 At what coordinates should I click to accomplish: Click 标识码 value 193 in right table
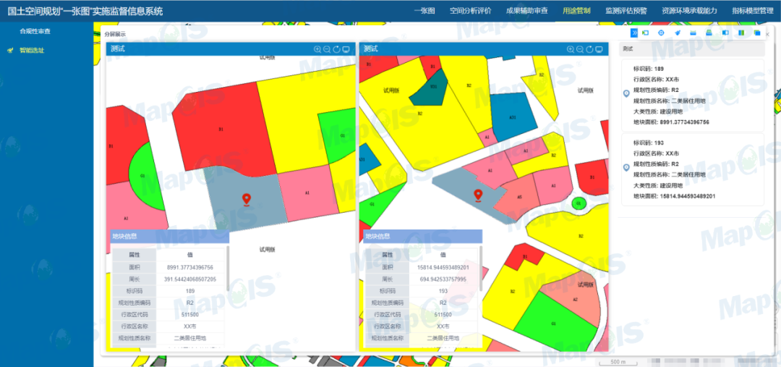click(443, 291)
